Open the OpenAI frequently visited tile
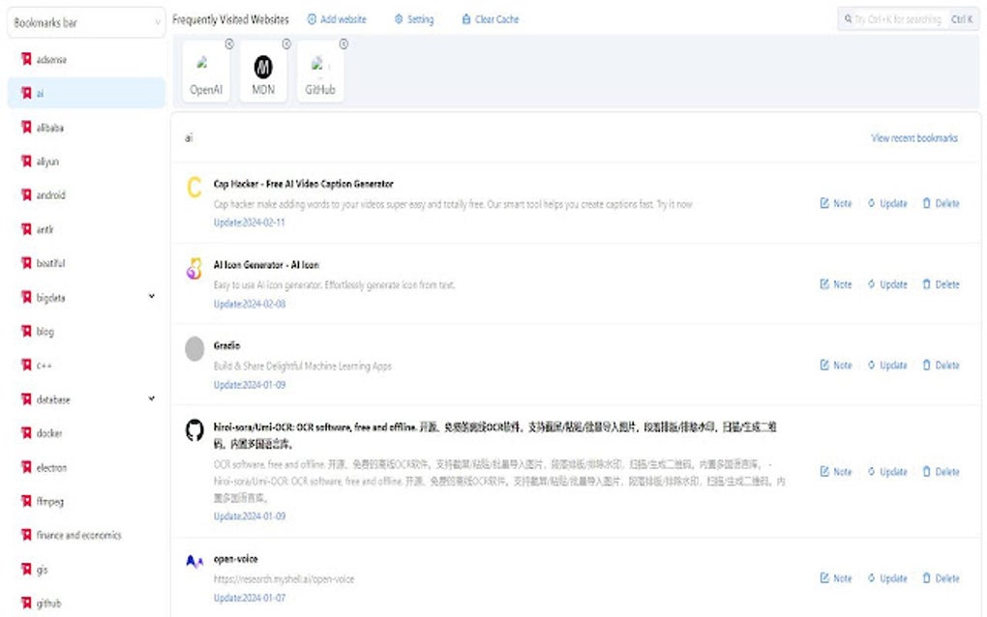The height and width of the screenshot is (617, 987). click(206, 71)
